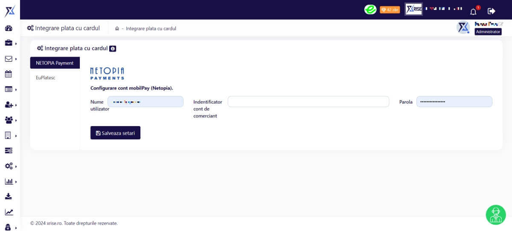512x231 pixels.
Task: Click the Administrator badge
Action: pyautogui.click(x=488, y=32)
